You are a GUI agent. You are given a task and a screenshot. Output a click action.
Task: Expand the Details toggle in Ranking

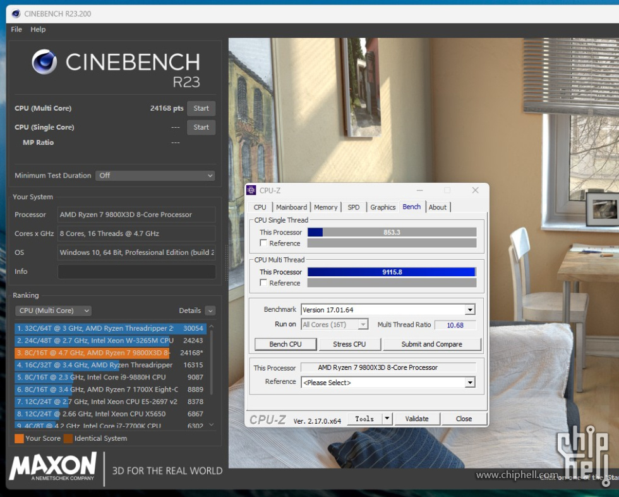tap(210, 311)
